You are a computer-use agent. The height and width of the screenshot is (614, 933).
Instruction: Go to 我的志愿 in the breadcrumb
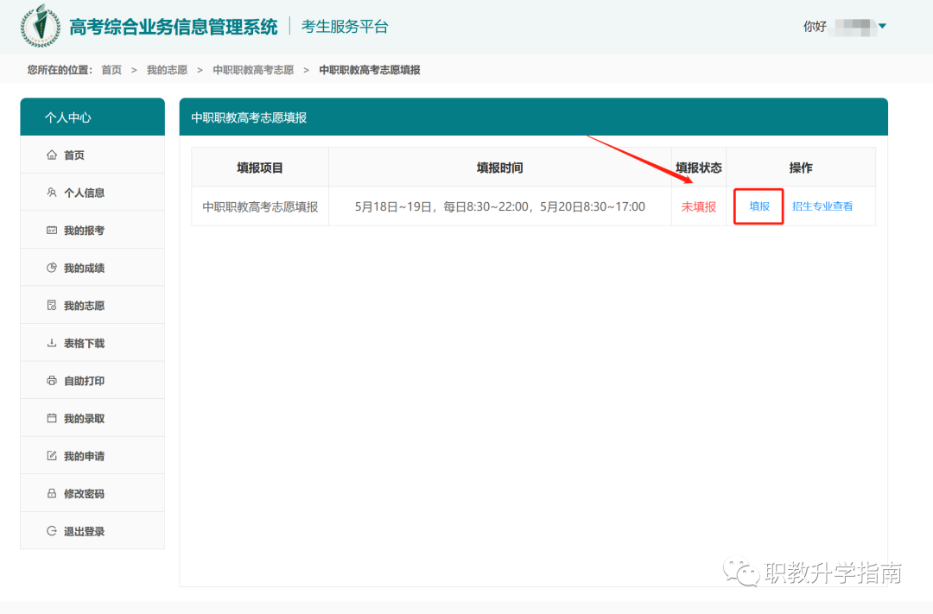click(168, 70)
